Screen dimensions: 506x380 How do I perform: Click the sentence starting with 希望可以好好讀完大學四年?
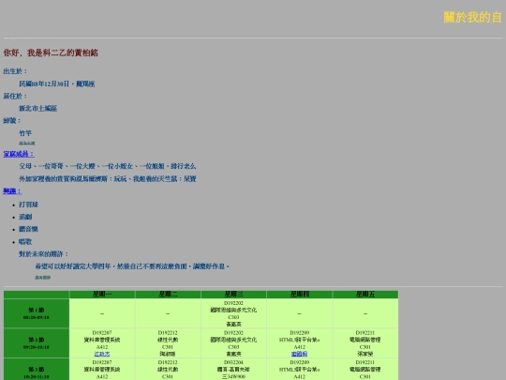pyautogui.click(x=132, y=266)
